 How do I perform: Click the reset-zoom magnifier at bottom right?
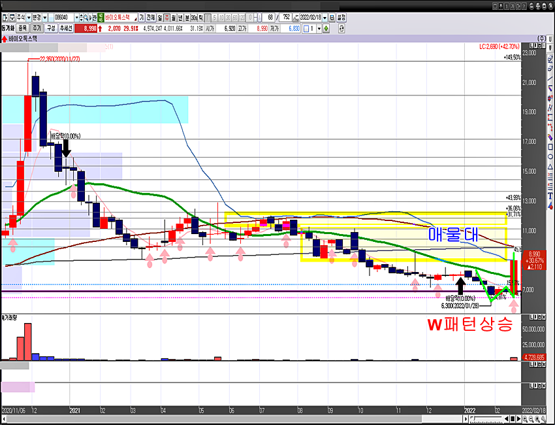click(537, 419)
